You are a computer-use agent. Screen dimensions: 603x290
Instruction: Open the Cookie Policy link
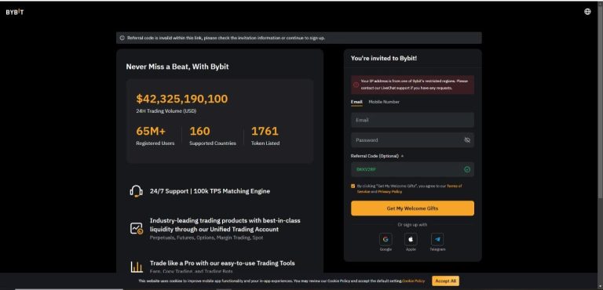[x=414, y=281]
